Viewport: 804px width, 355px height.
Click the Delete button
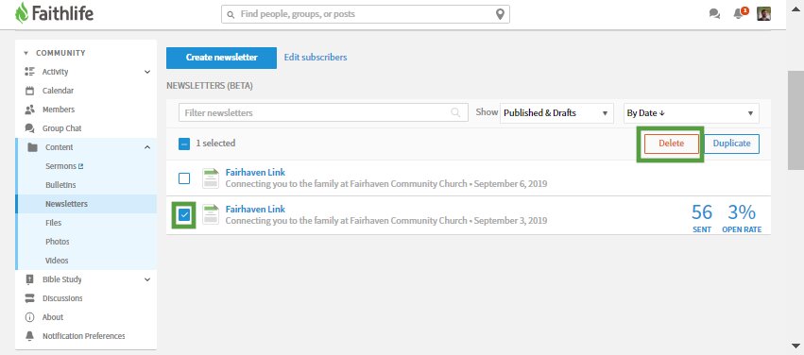(671, 144)
